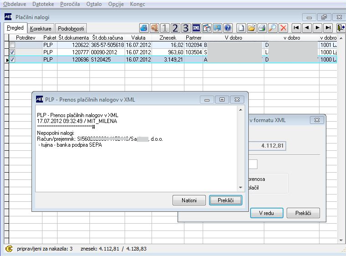This screenshot has height=256, width=346.
Task: Click the 4.112,81 amount field
Action: pos(267,146)
